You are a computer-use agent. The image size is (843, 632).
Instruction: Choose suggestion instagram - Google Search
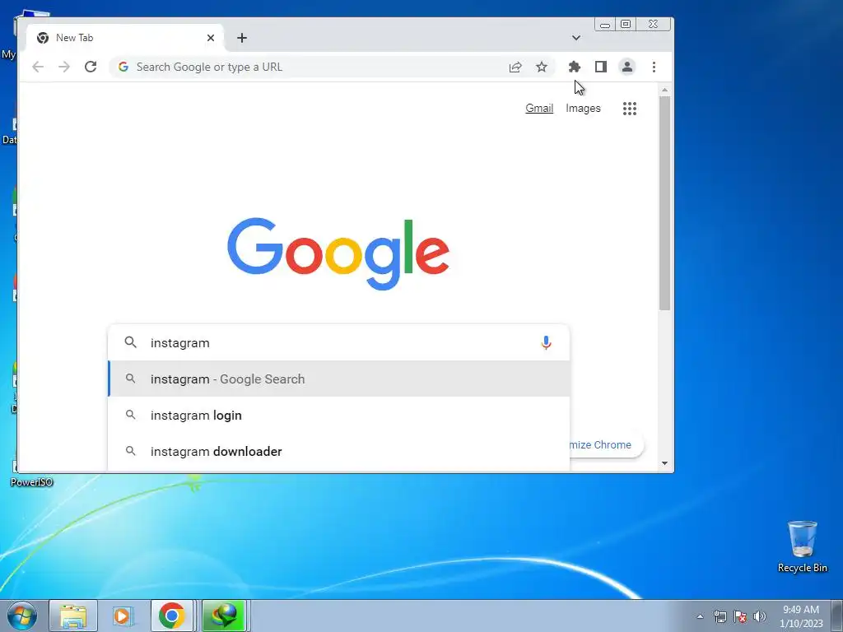338,379
